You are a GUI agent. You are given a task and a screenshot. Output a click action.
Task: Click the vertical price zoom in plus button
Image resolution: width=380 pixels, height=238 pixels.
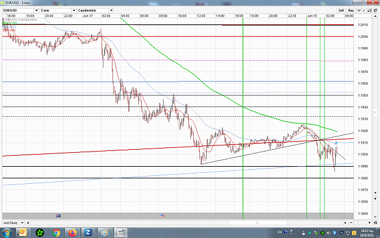coord(375,198)
